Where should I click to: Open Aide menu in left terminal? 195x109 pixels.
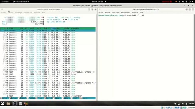pyautogui.click(x=44, y=12)
